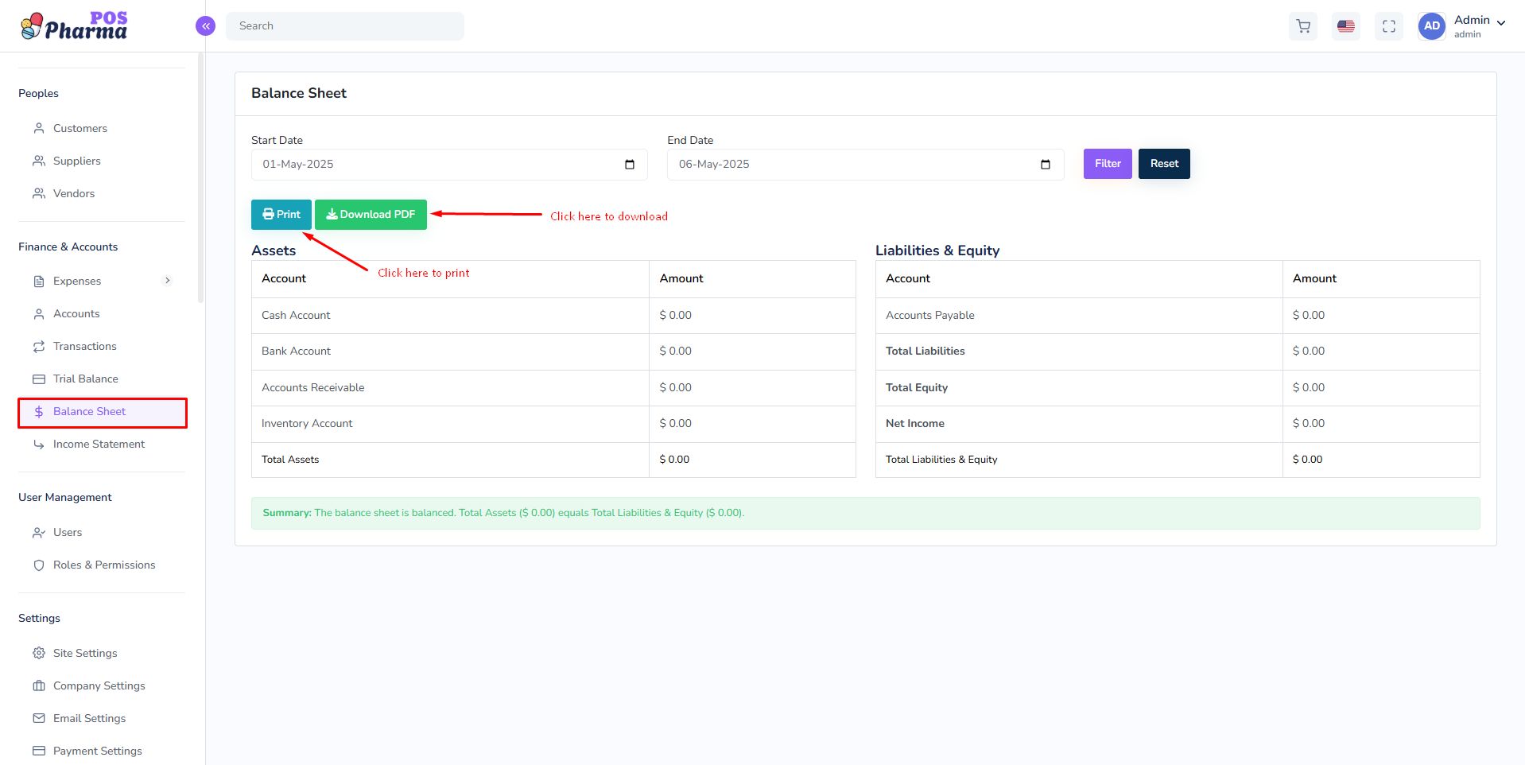Click the Users icon in the sidebar
1525x765 pixels.
click(39, 532)
